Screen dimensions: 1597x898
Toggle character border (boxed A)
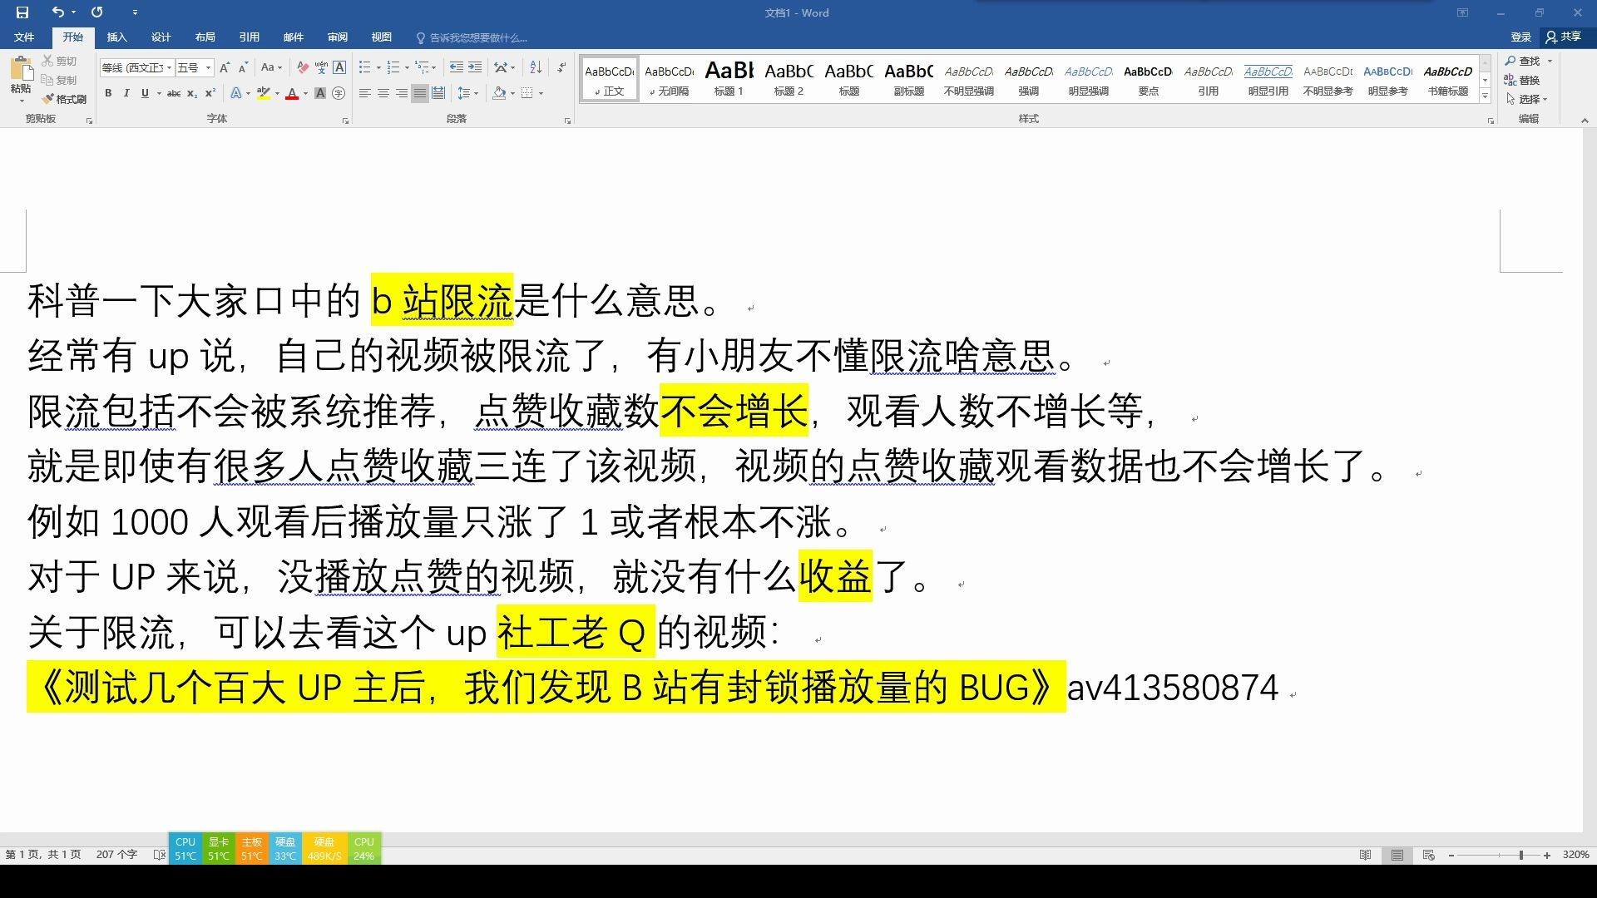(339, 67)
